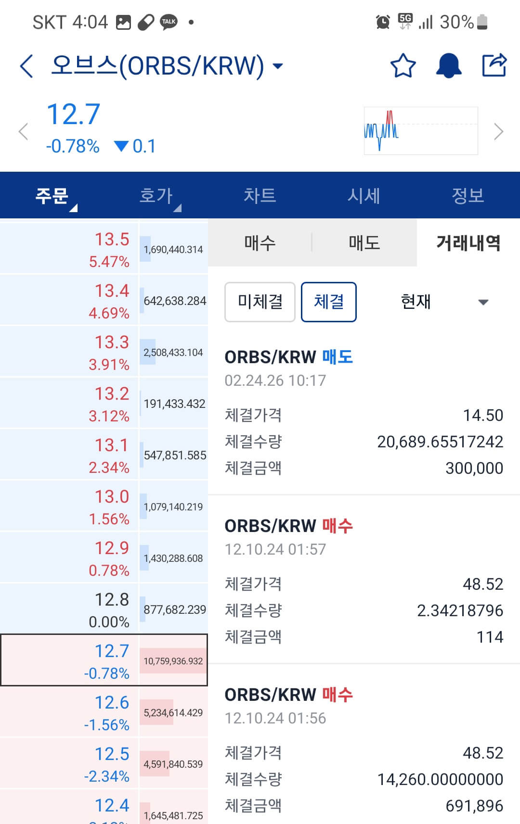The image size is (520, 824).
Task: Show 체결 filled orders
Action: click(329, 302)
